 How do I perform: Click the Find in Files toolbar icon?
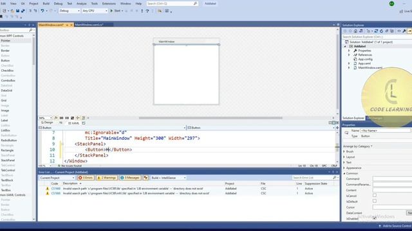160,11
